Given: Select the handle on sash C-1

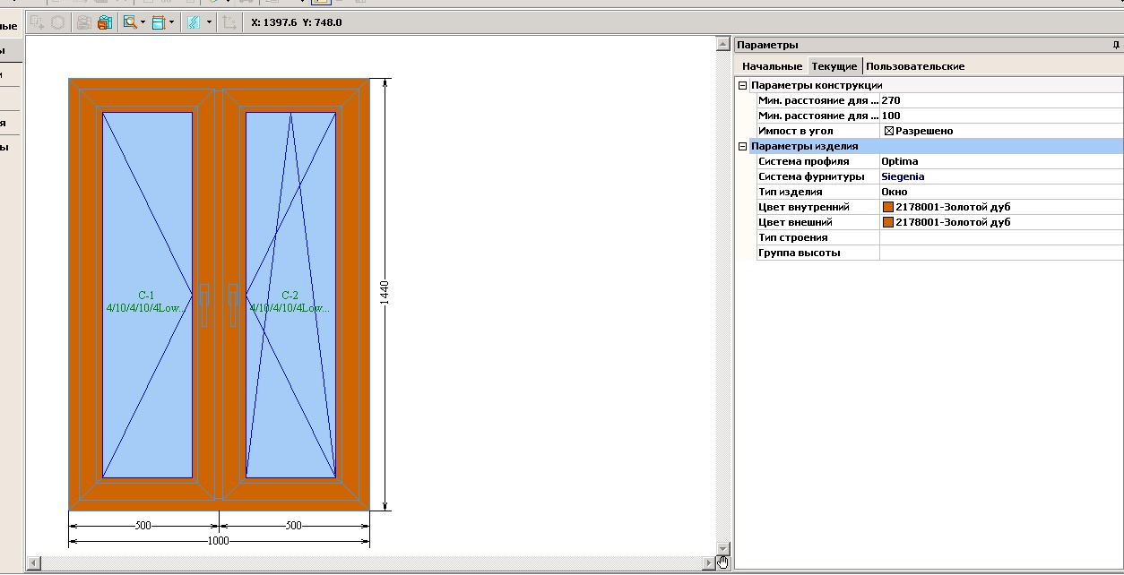Looking at the screenshot, I should pos(204,305).
